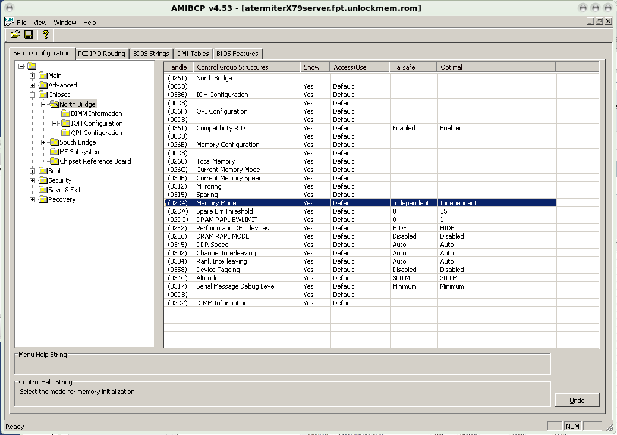This screenshot has width=617, height=435.
Task: Select the Spare Err Threshold row
Action: pyautogui.click(x=360, y=211)
